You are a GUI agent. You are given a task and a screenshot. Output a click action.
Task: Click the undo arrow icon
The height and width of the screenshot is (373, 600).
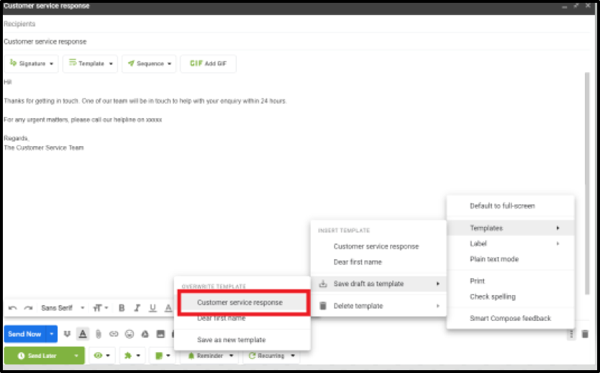pyautogui.click(x=12, y=308)
